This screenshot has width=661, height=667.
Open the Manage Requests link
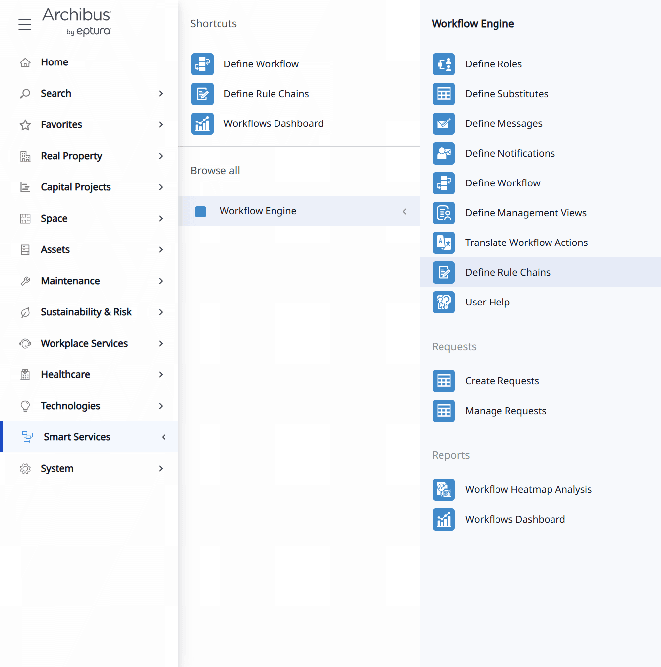click(x=505, y=411)
